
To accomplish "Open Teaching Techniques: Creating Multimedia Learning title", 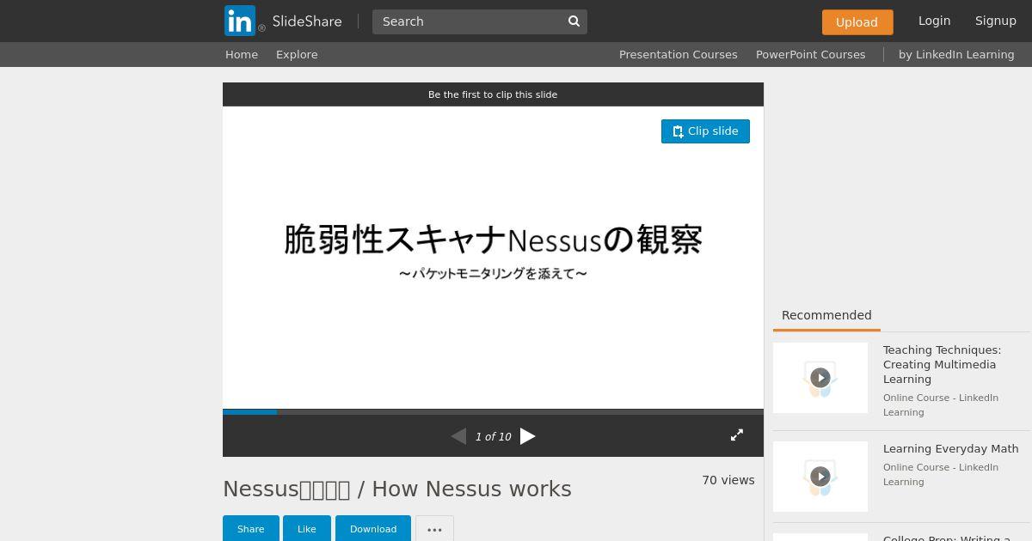I will (x=943, y=364).
